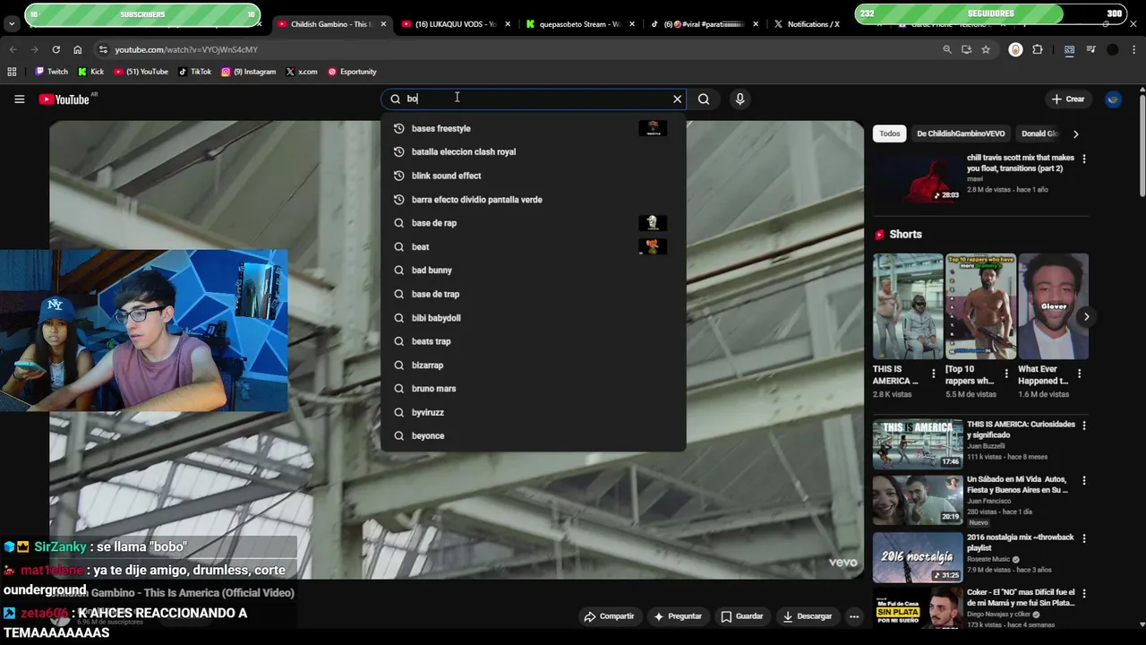Image resolution: width=1146 pixels, height=645 pixels.
Task: Select suggestion beats trap
Action: 533,341
